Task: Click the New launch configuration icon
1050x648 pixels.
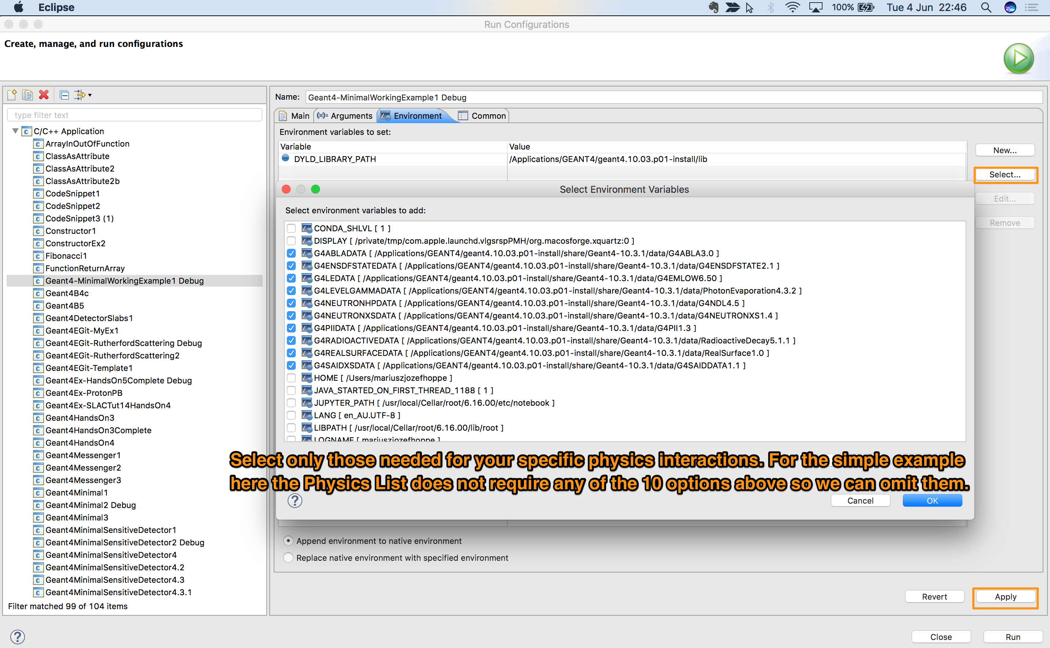Action: (x=12, y=95)
